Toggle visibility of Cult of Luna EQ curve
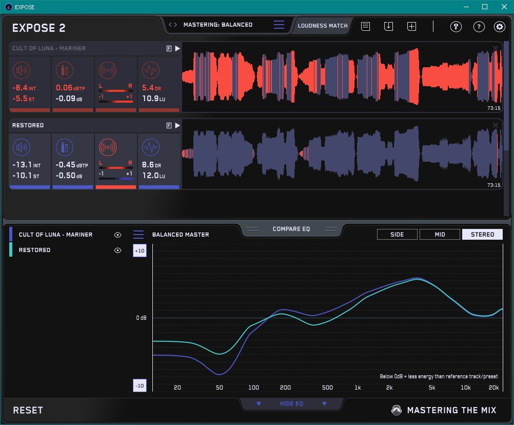Viewport: 514px width, 425px height. point(117,235)
